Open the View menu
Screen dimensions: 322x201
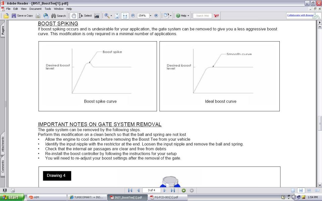pyautogui.click(x=23, y=9)
